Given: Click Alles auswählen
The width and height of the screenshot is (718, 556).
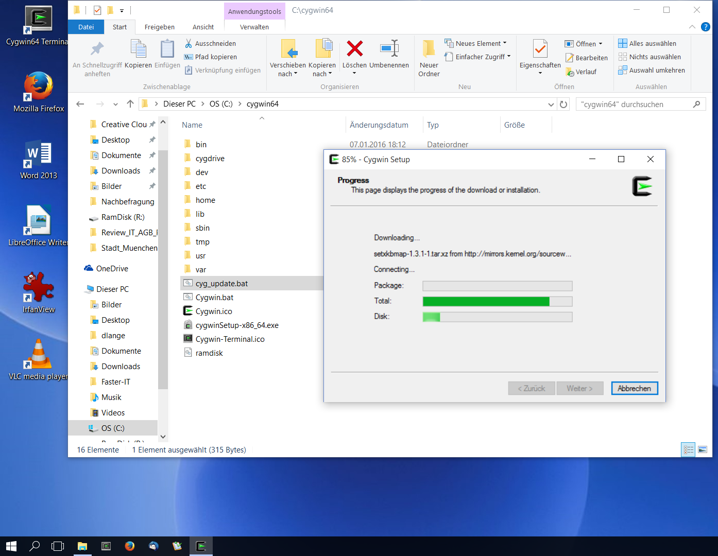Looking at the screenshot, I should [647, 43].
